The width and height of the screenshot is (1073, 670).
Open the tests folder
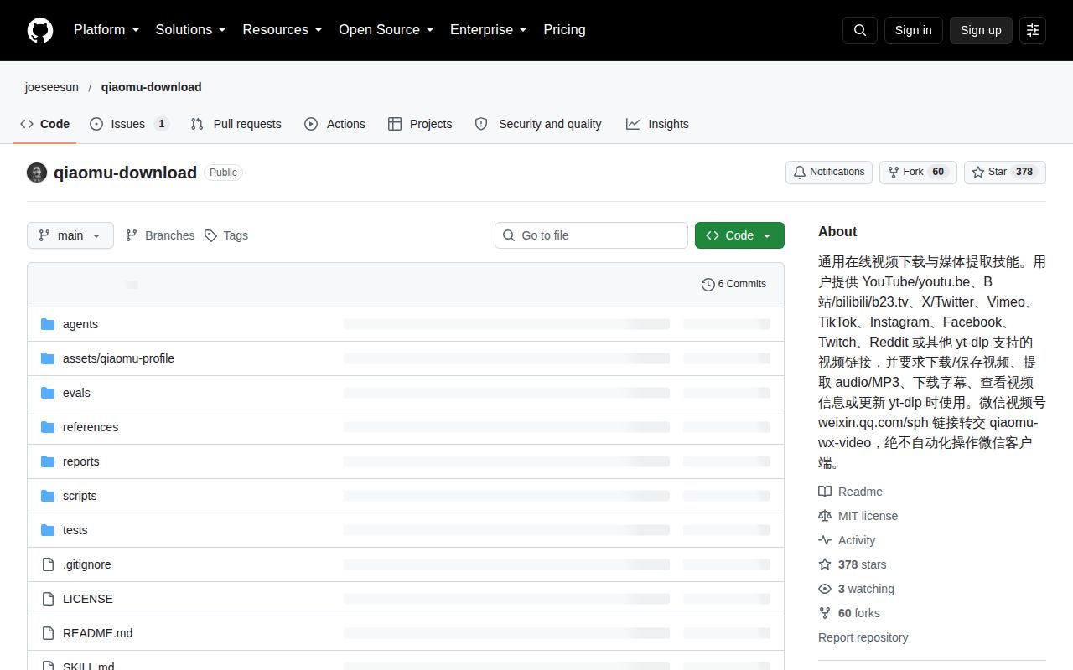[x=75, y=530]
